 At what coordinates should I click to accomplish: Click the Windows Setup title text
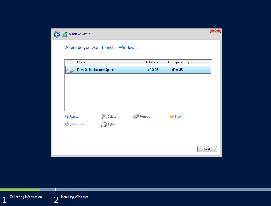pyautogui.click(x=79, y=34)
